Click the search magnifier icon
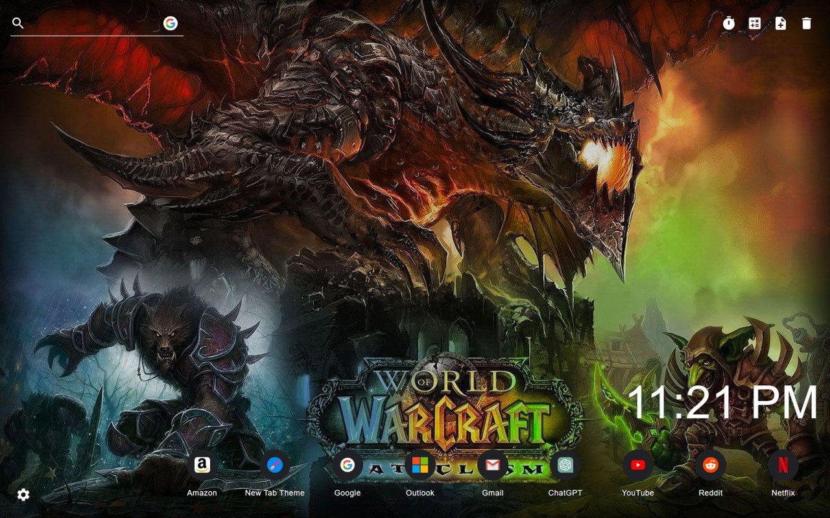Viewport: 830px width, 518px height. tap(18, 22)
